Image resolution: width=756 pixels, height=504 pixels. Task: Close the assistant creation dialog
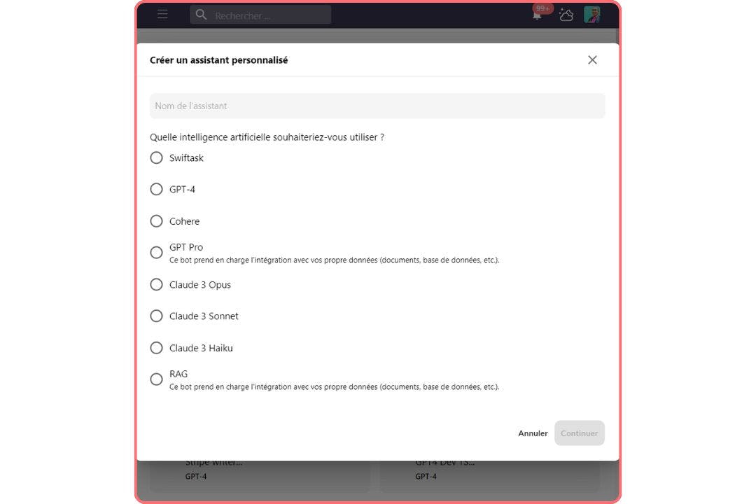(x=592, y=60)
